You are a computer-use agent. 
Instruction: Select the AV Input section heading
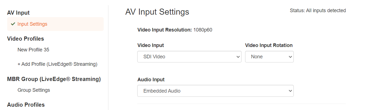18,13
